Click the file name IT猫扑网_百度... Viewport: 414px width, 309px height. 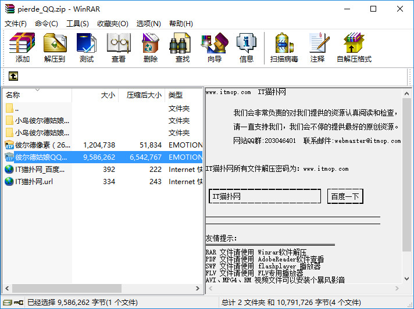[40, 170]
